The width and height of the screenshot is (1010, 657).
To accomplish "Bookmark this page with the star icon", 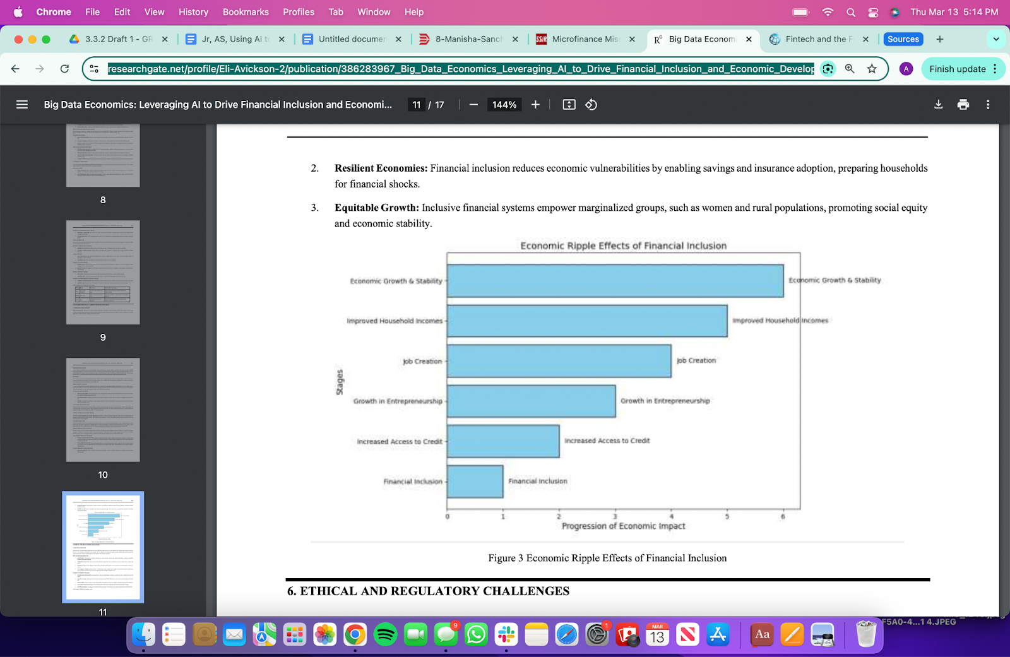I will coord(872,69).
